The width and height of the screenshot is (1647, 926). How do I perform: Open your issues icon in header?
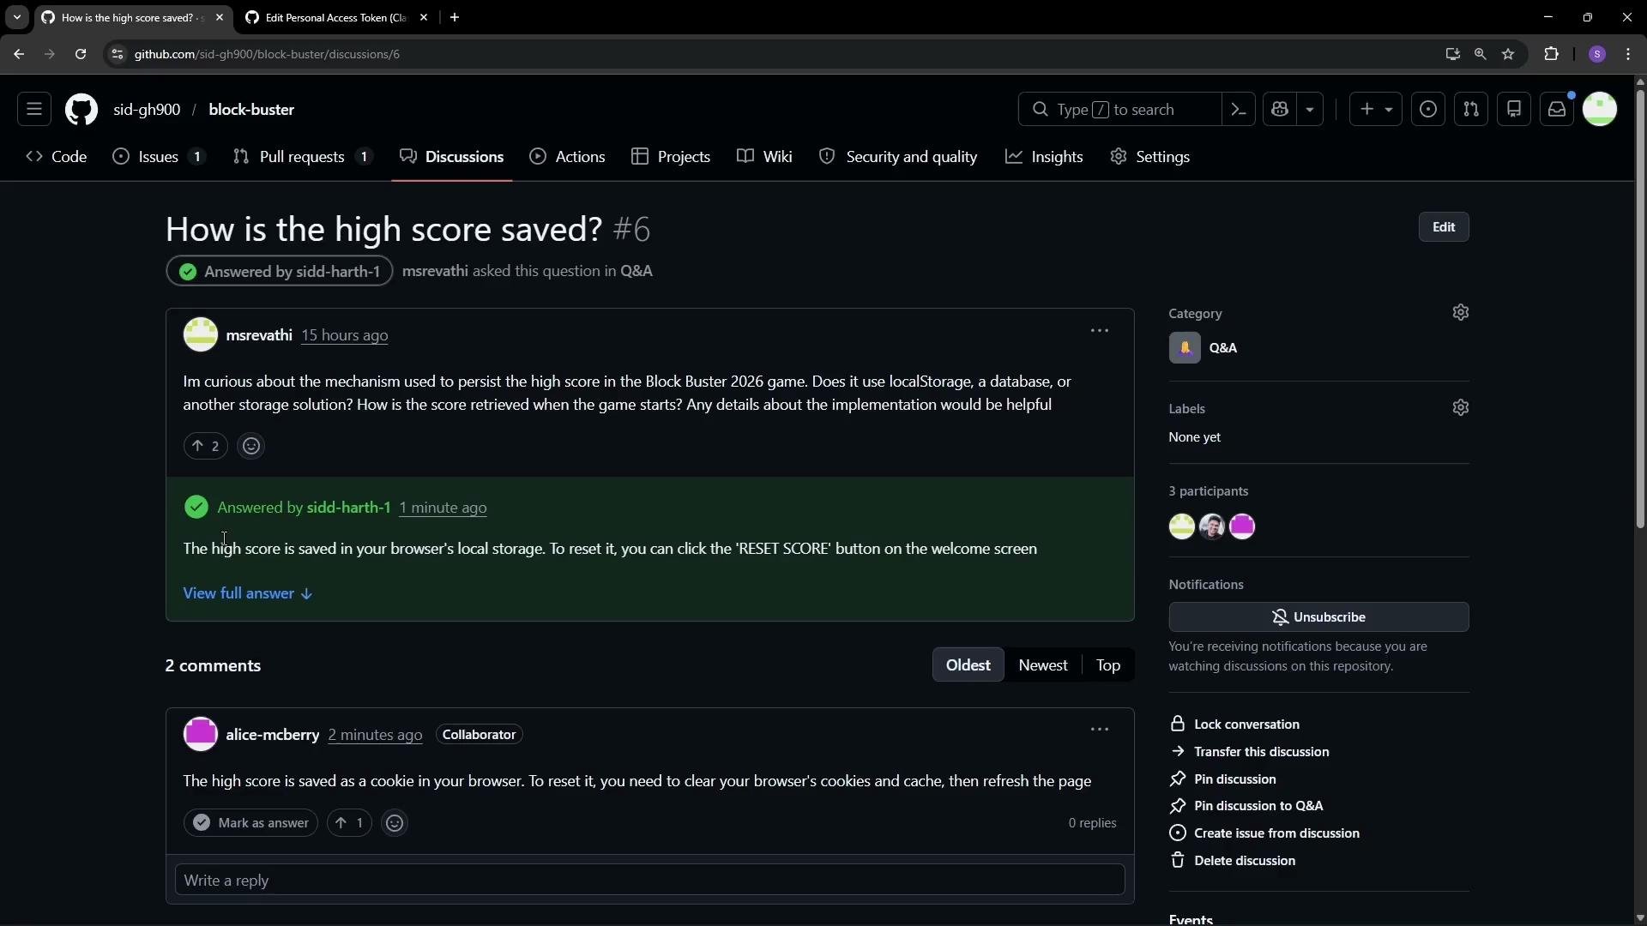[1428, 110]
